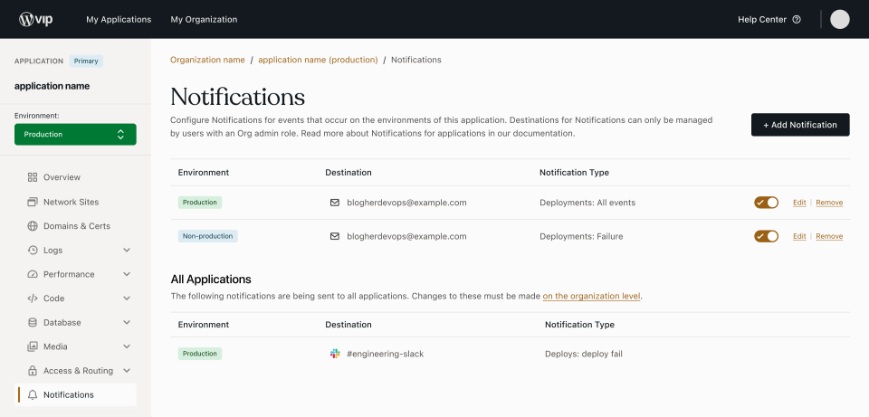Screen dimensions: 869x417
Task: Click the Database cylinder icon
Action: pos(33,322)
